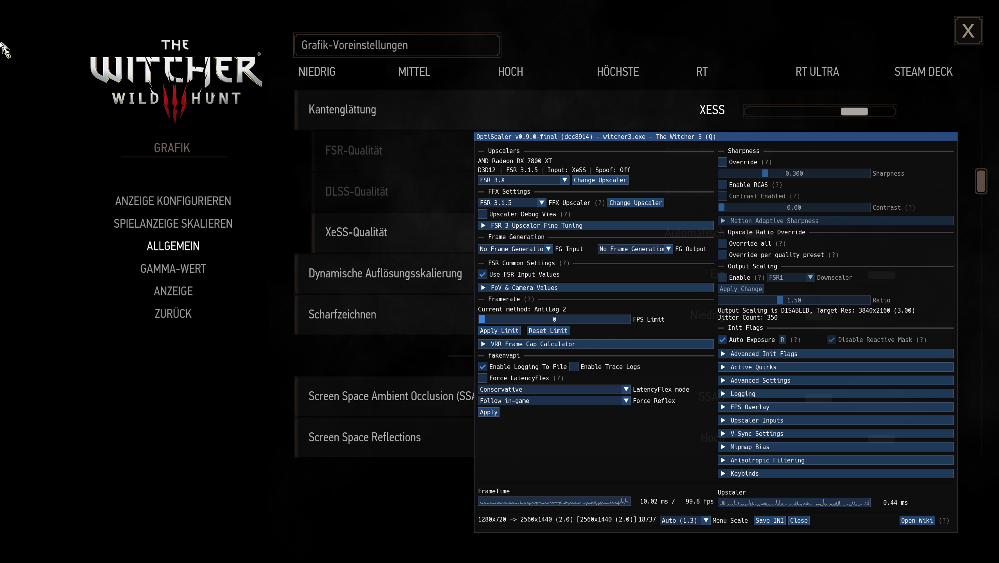This screenshot has height=563, width=999.
Task: Open the Follow in-game Force Reflex dropdown
Action: (x=554, y=401)
